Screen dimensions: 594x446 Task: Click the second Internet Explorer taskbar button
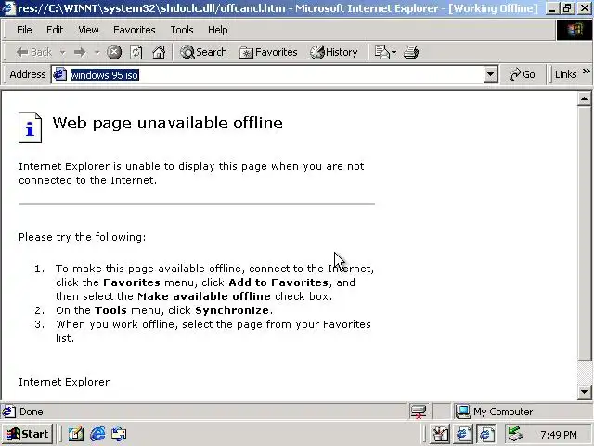click(463, 435)
